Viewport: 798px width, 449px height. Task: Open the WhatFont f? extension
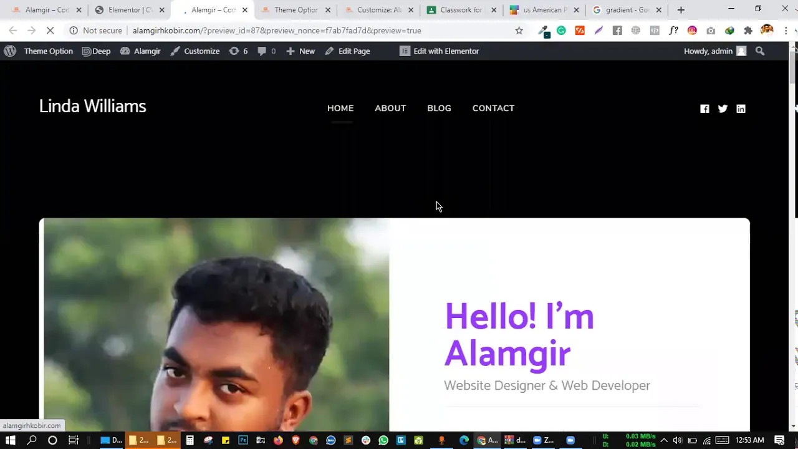673,31
